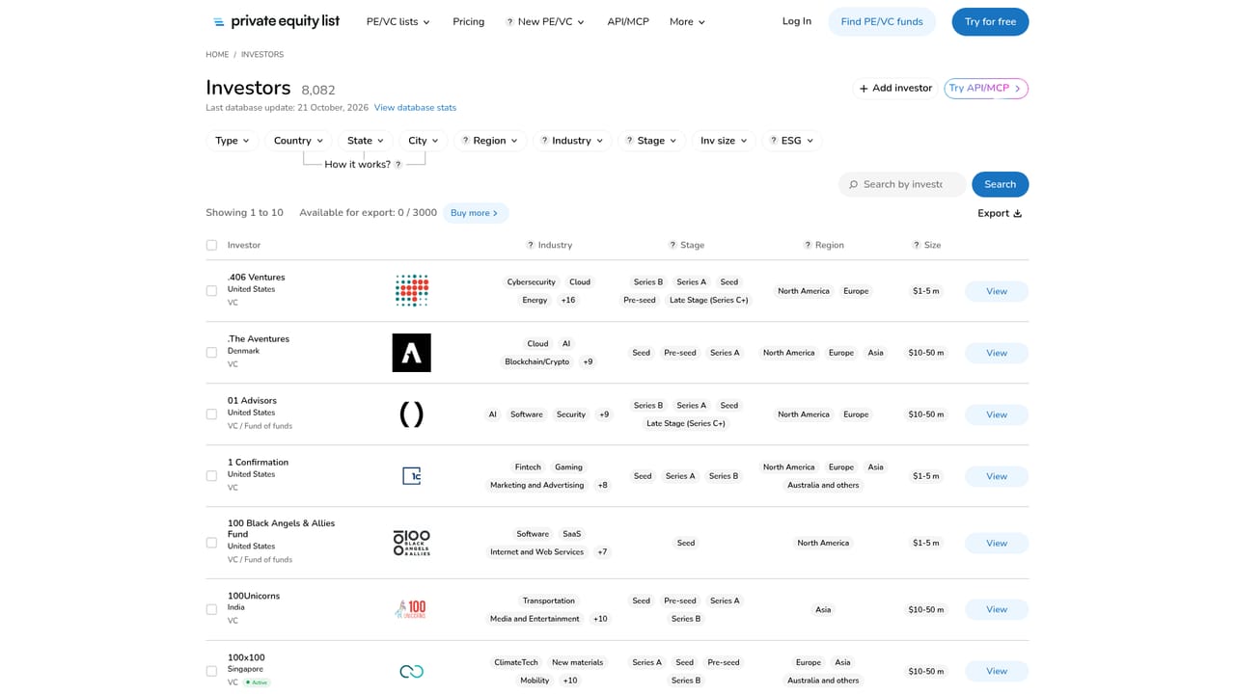Click the Region column help icon
The height and width of the screenshot is (694, 1235).
(x=808, y=245)
